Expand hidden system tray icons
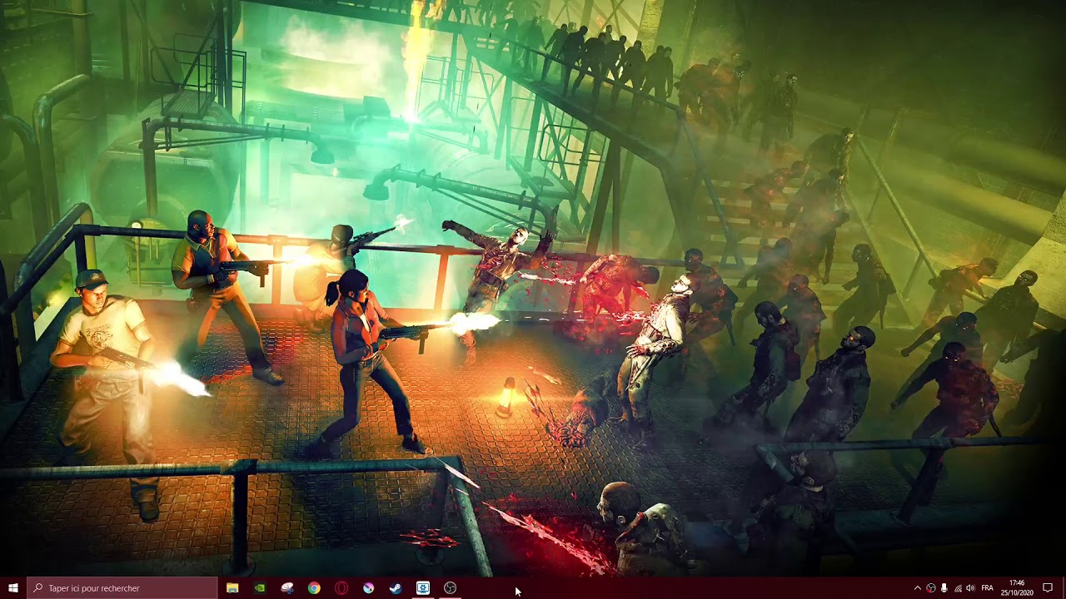Image resolution: width=1066 pixels, height=599 pixels. (x=918, y=588)
